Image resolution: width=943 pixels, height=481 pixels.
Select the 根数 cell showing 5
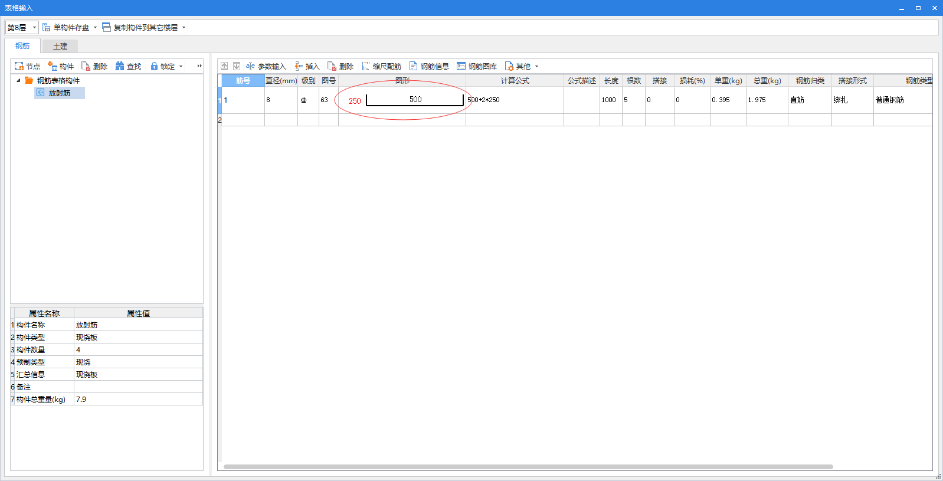(634, 100)
